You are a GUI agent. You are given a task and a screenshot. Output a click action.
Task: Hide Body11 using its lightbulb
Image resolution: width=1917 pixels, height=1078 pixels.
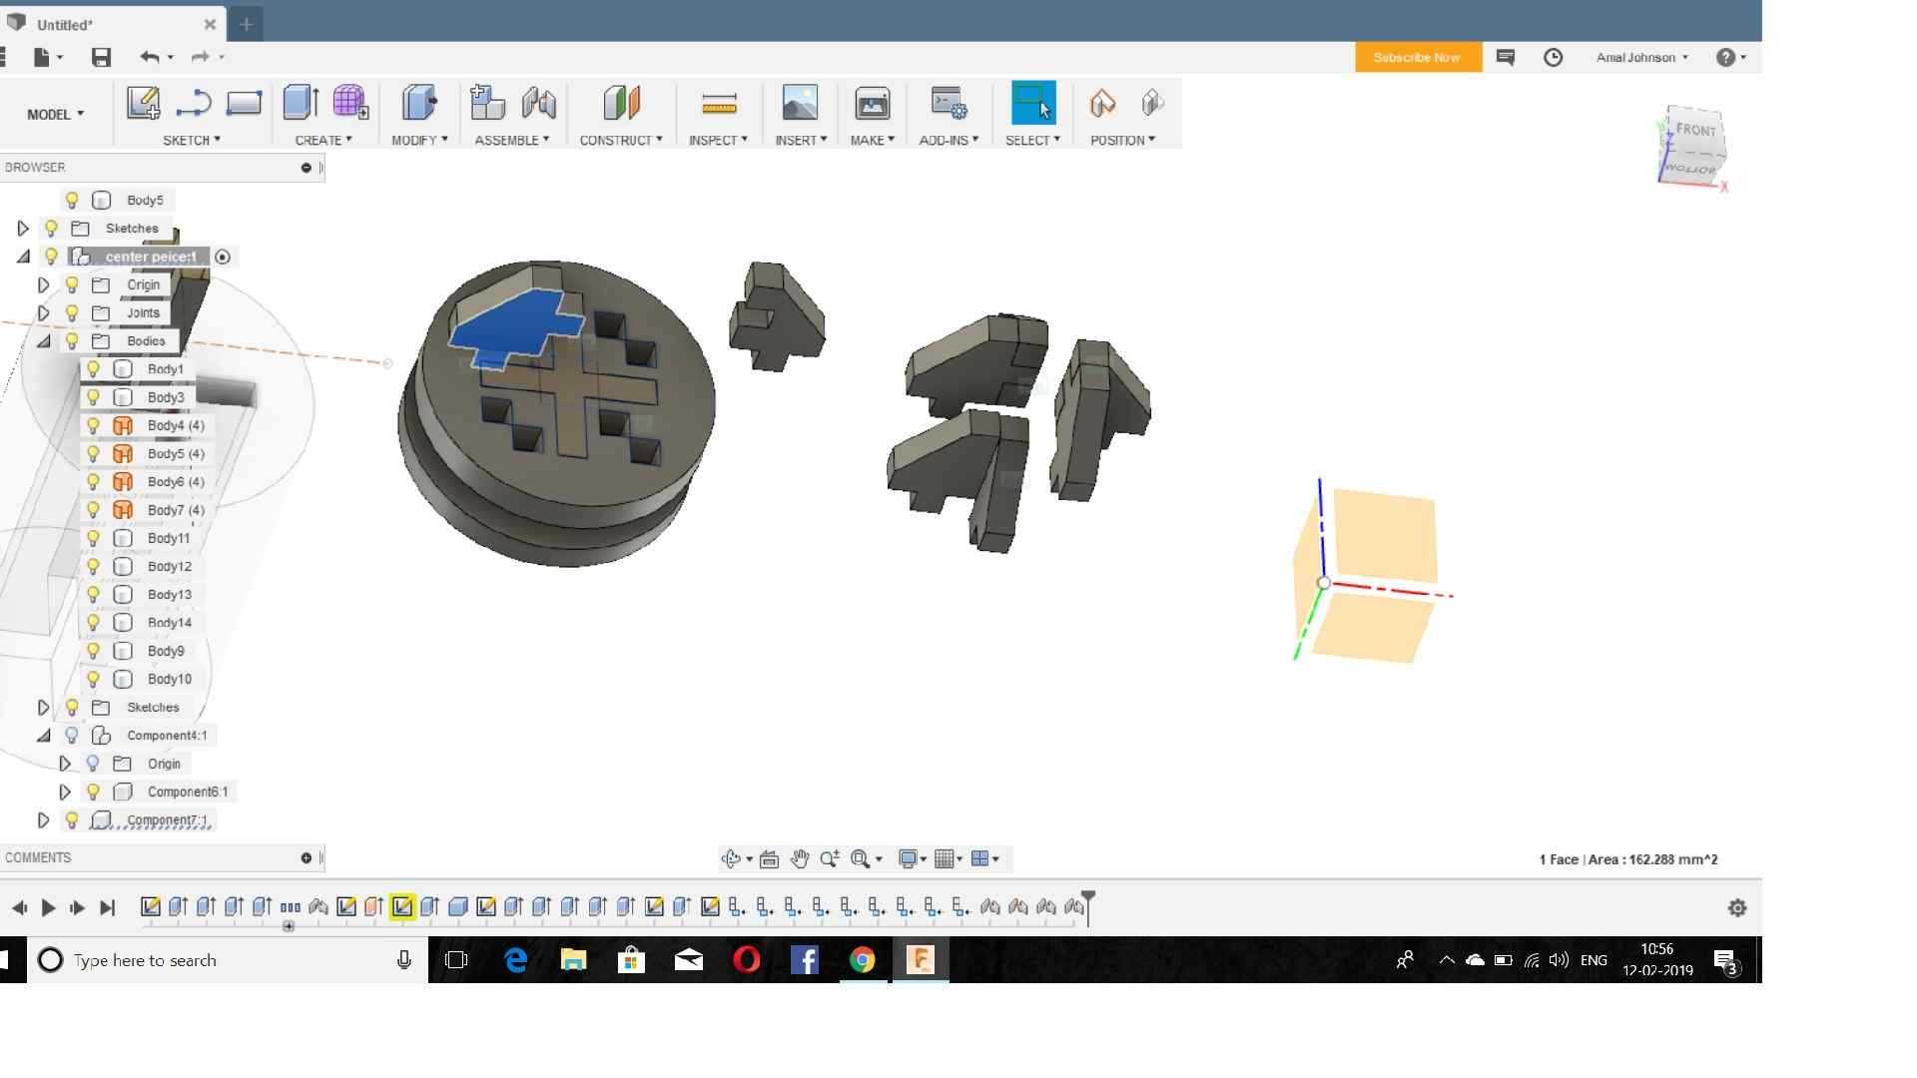93,538
